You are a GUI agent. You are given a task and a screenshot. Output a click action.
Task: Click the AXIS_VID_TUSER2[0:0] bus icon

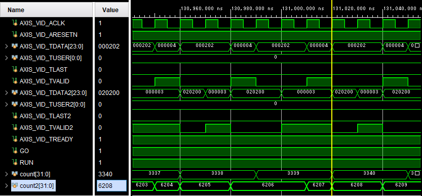[15, 105]
